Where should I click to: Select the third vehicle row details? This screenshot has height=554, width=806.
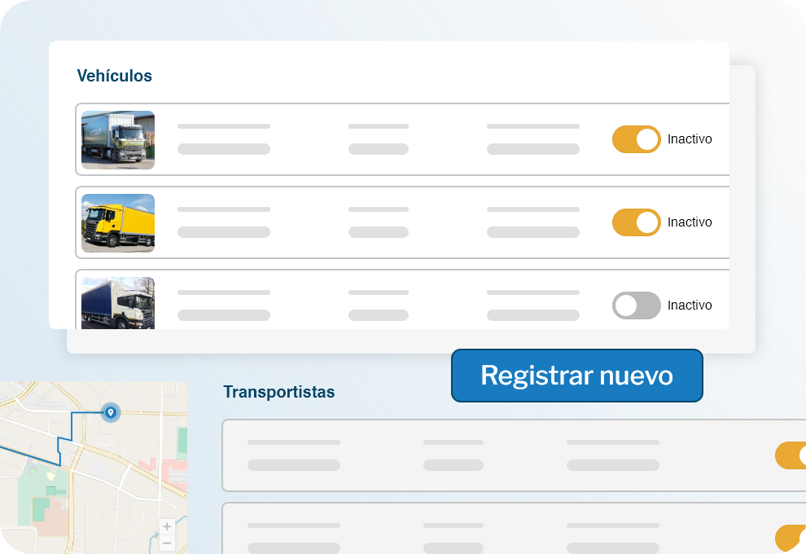pos(379,304)
